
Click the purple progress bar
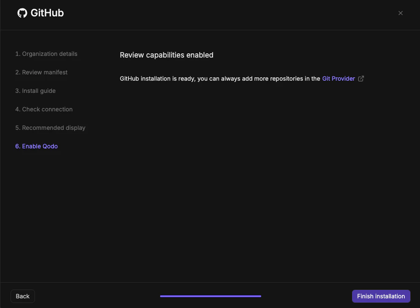click(x=210, y=296)
